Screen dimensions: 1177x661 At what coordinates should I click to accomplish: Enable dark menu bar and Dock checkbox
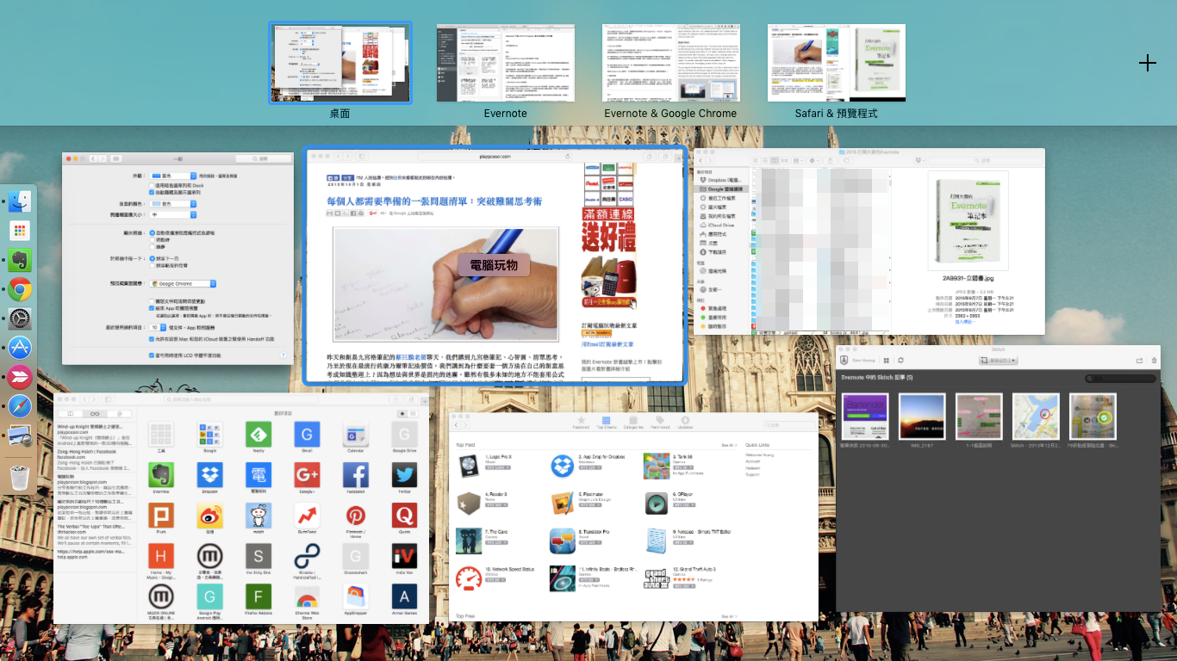coord(152,184)
